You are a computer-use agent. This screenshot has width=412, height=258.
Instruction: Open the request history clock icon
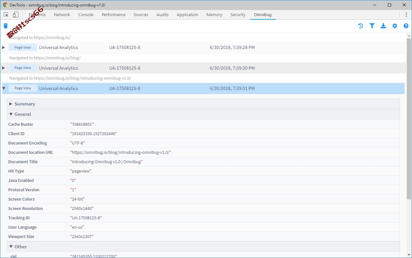(x=360, y=26)
